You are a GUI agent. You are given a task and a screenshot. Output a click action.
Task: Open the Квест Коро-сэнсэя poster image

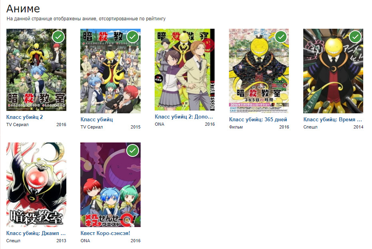coord(111,185)
